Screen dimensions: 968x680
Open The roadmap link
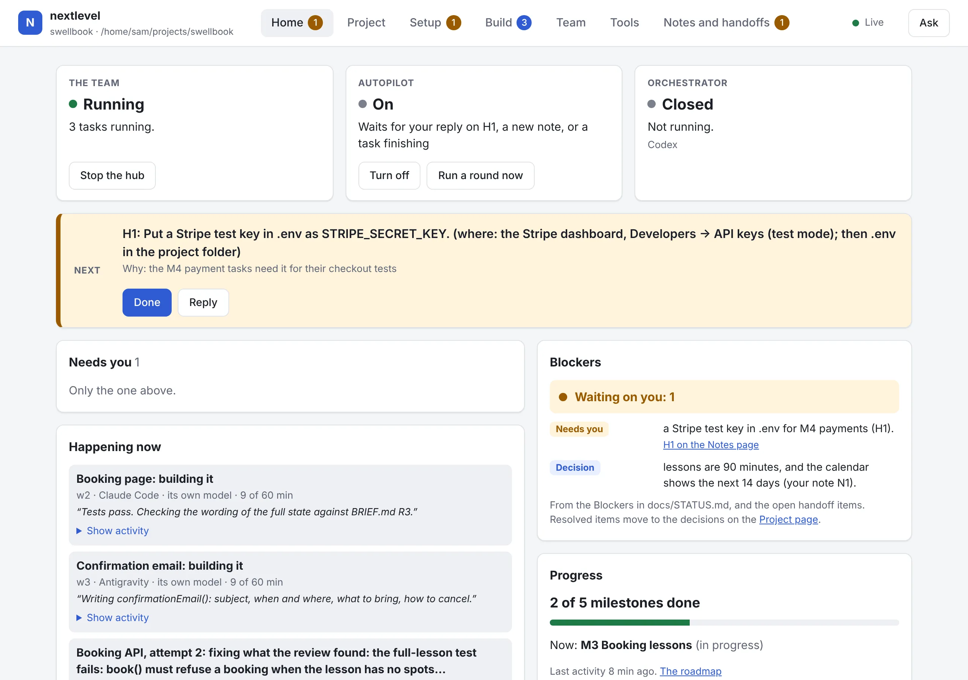click(690, 671)
